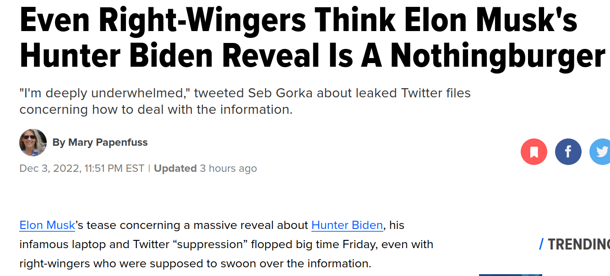Open the trending story thumbnail under TRENDING

[x=511, y=274]
